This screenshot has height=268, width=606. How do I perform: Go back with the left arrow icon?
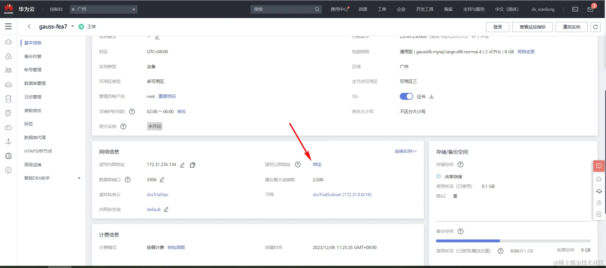click(x=29, y=27)
